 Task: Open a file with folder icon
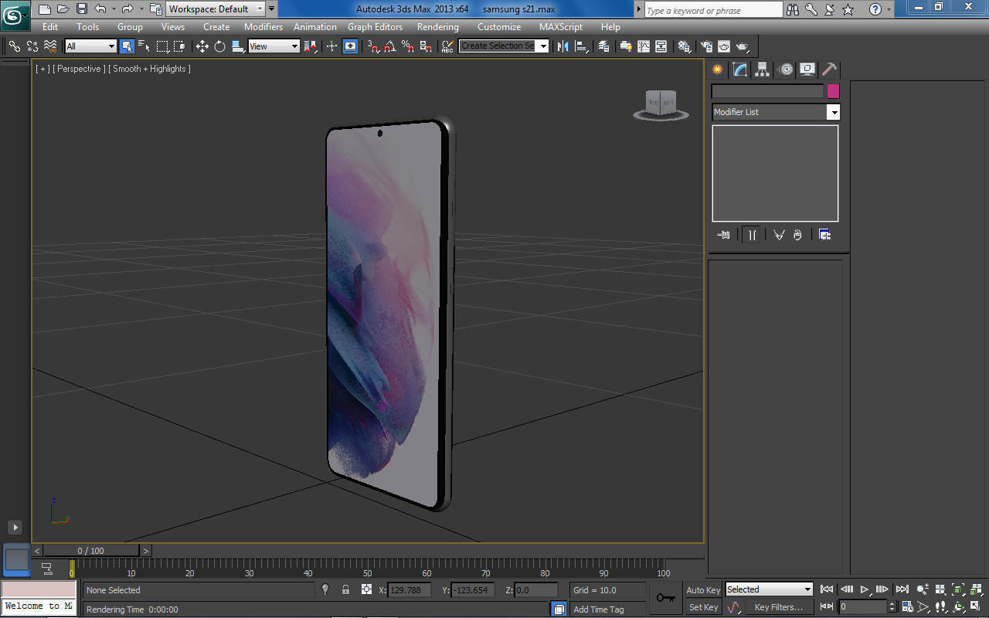click(x=63, y=9)
